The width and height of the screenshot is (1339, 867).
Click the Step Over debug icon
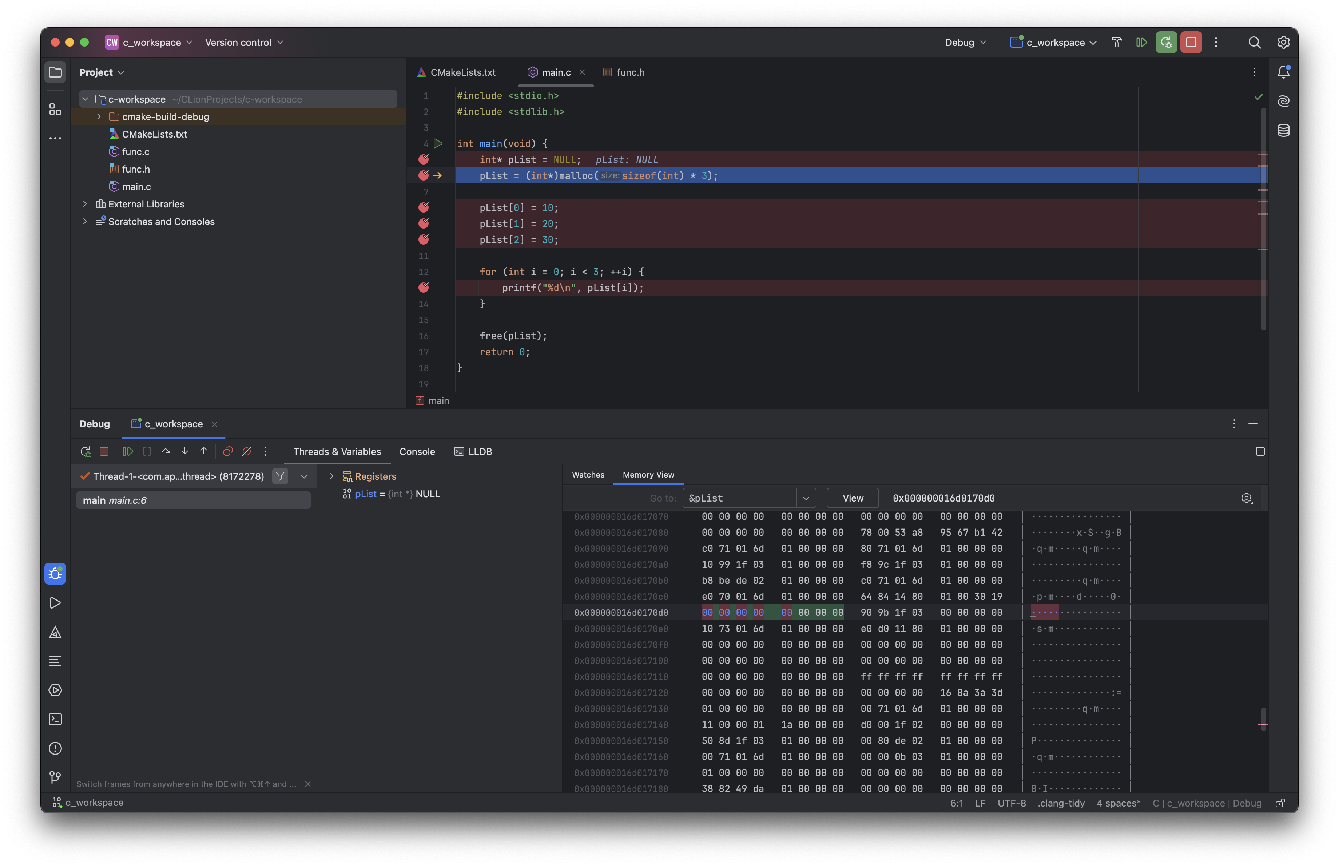165,451
